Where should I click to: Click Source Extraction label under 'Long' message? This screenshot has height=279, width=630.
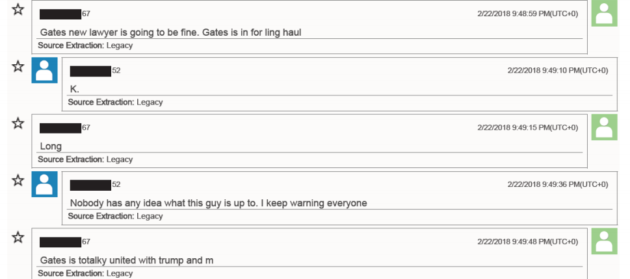point(71,159)
